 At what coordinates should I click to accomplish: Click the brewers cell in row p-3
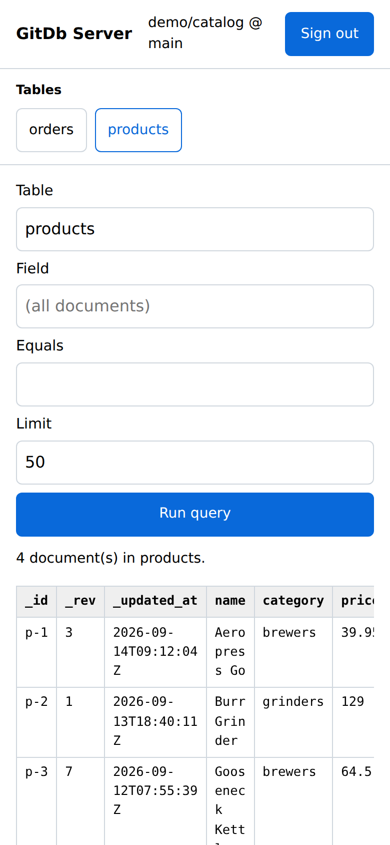point(293,801)
